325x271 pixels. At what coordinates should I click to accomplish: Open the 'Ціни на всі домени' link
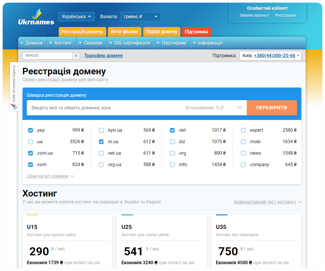(47, 176)
